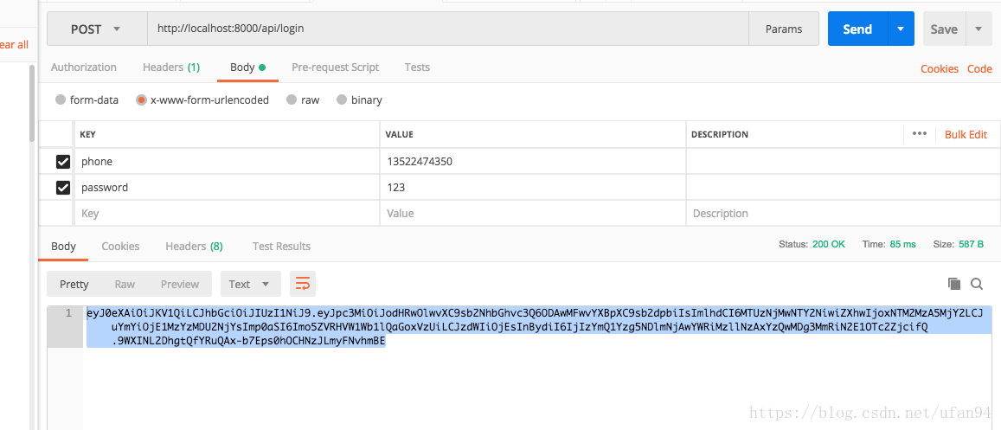1001x430 pixels.
Task: Switch response view to Pretty
Action: (74, 284)
